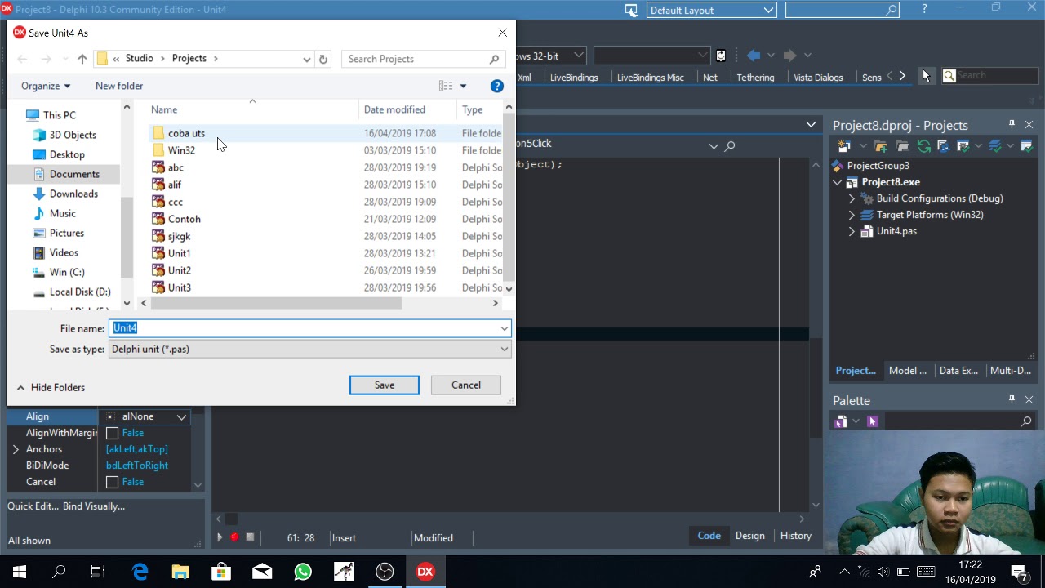Open WhatsApp from taskbar
Viewport: 1045px width, 588px height.
click(x=303, y=572)
